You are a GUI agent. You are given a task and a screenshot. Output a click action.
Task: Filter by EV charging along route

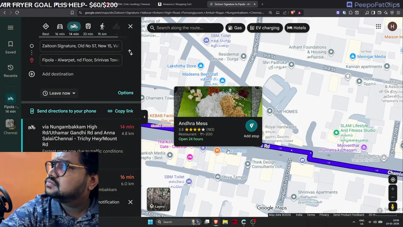coord(265,28)
